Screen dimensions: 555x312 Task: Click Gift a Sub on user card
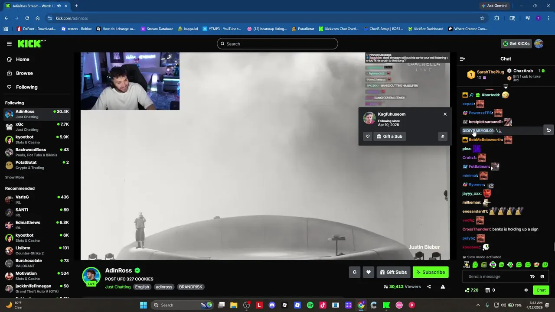click(389, 136)
